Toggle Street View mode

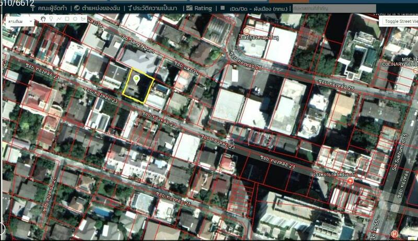(400, 21)
